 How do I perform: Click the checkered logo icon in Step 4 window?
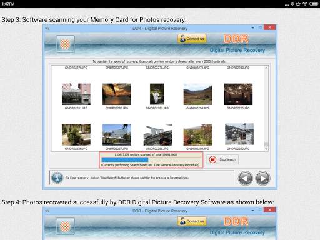(x=65, y=226)
